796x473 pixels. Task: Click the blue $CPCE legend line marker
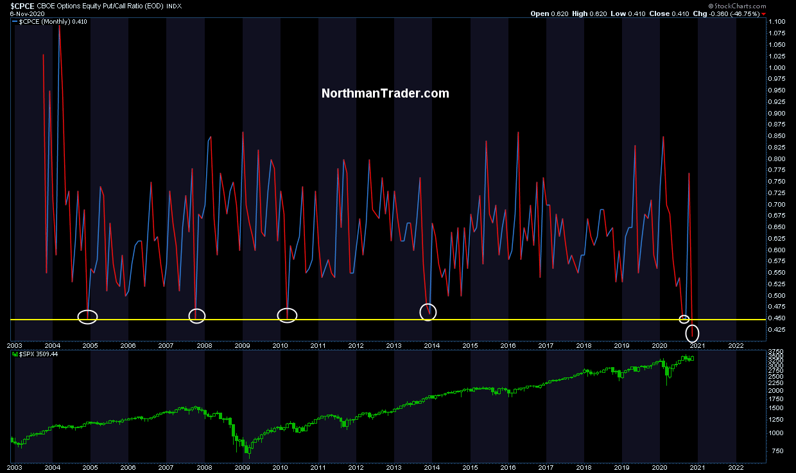coord(15,22)
